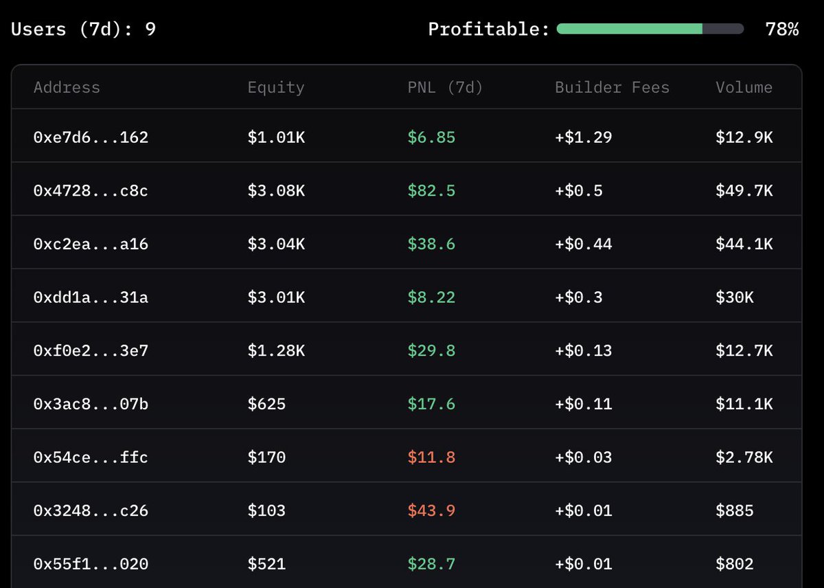The image size is (824, 588).
Task: Click builder fee +$0.5
Action: click(x=579, y=190)
